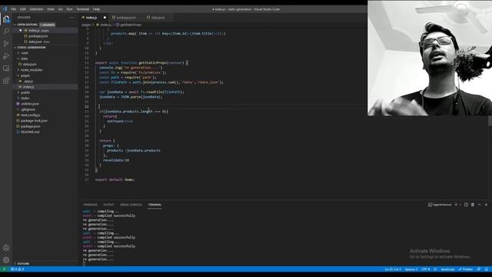Open the Search view in activity bar
This screenshot has width=492, height=277.
pyautogui.click(x=6, y=31)
